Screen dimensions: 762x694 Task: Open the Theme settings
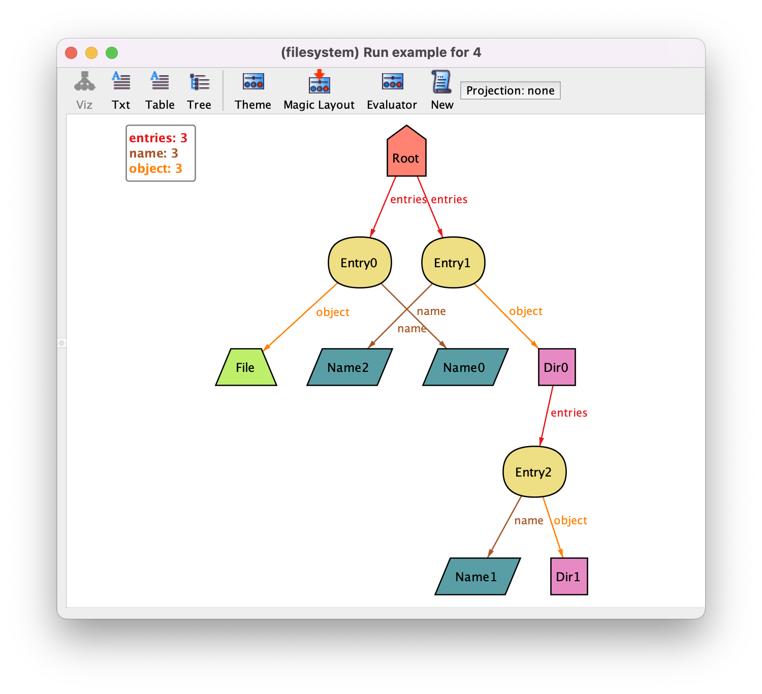[x=253, y=90]
